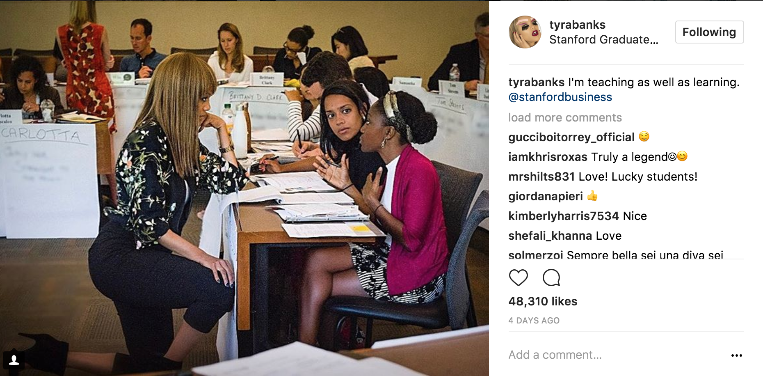Click tyrabanks name in the caption
763x376 pixels.
coord(537,83)
